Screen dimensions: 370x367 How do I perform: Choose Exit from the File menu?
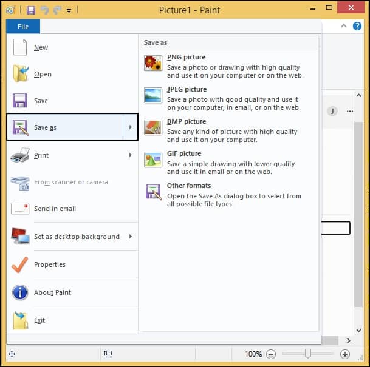(72, 320)
